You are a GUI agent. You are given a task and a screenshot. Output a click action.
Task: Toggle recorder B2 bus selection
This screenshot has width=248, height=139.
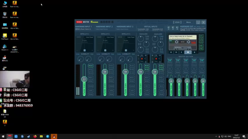coord(201,49)
